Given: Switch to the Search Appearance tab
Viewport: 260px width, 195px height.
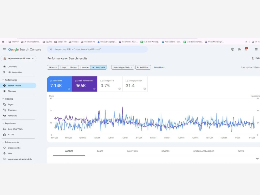Looking at the screenshot, I should tap(204, 151).
